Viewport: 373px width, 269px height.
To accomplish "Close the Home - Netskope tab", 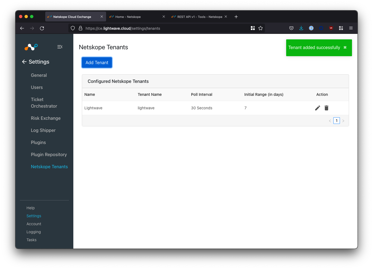I will (164, 17).
